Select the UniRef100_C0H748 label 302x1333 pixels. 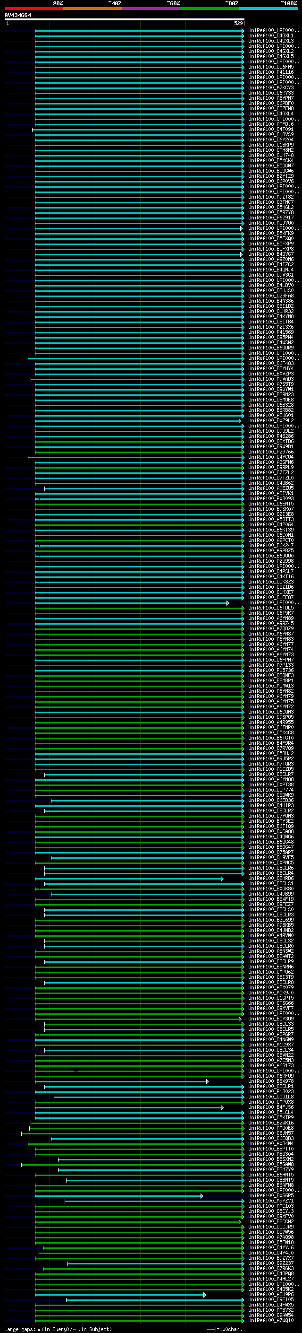pos(270,156)
